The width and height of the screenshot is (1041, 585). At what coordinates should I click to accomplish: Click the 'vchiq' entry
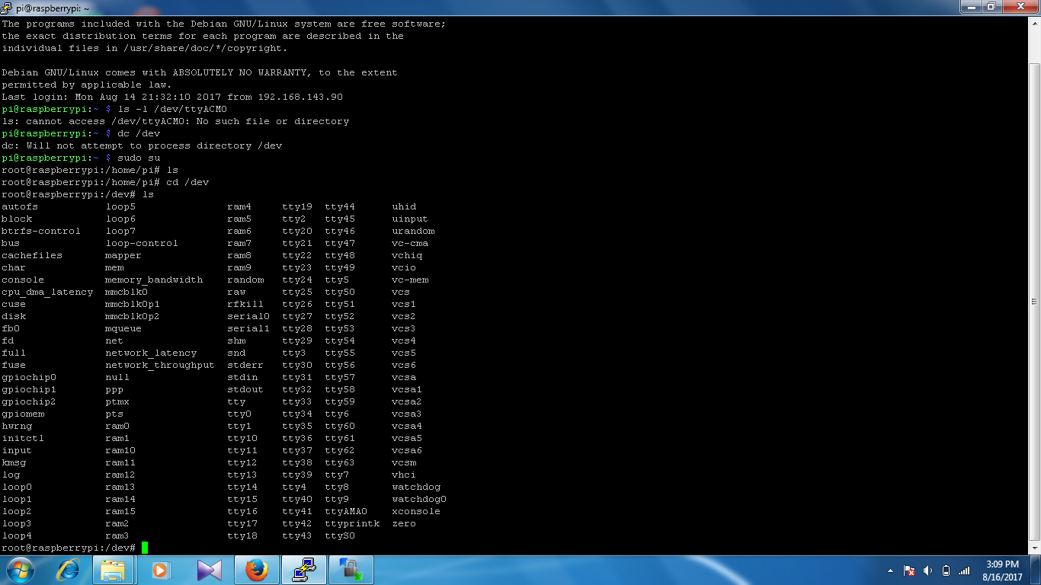(407, 255)
